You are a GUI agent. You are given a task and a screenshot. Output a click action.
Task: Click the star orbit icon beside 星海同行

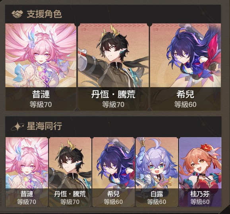[17, 126]
